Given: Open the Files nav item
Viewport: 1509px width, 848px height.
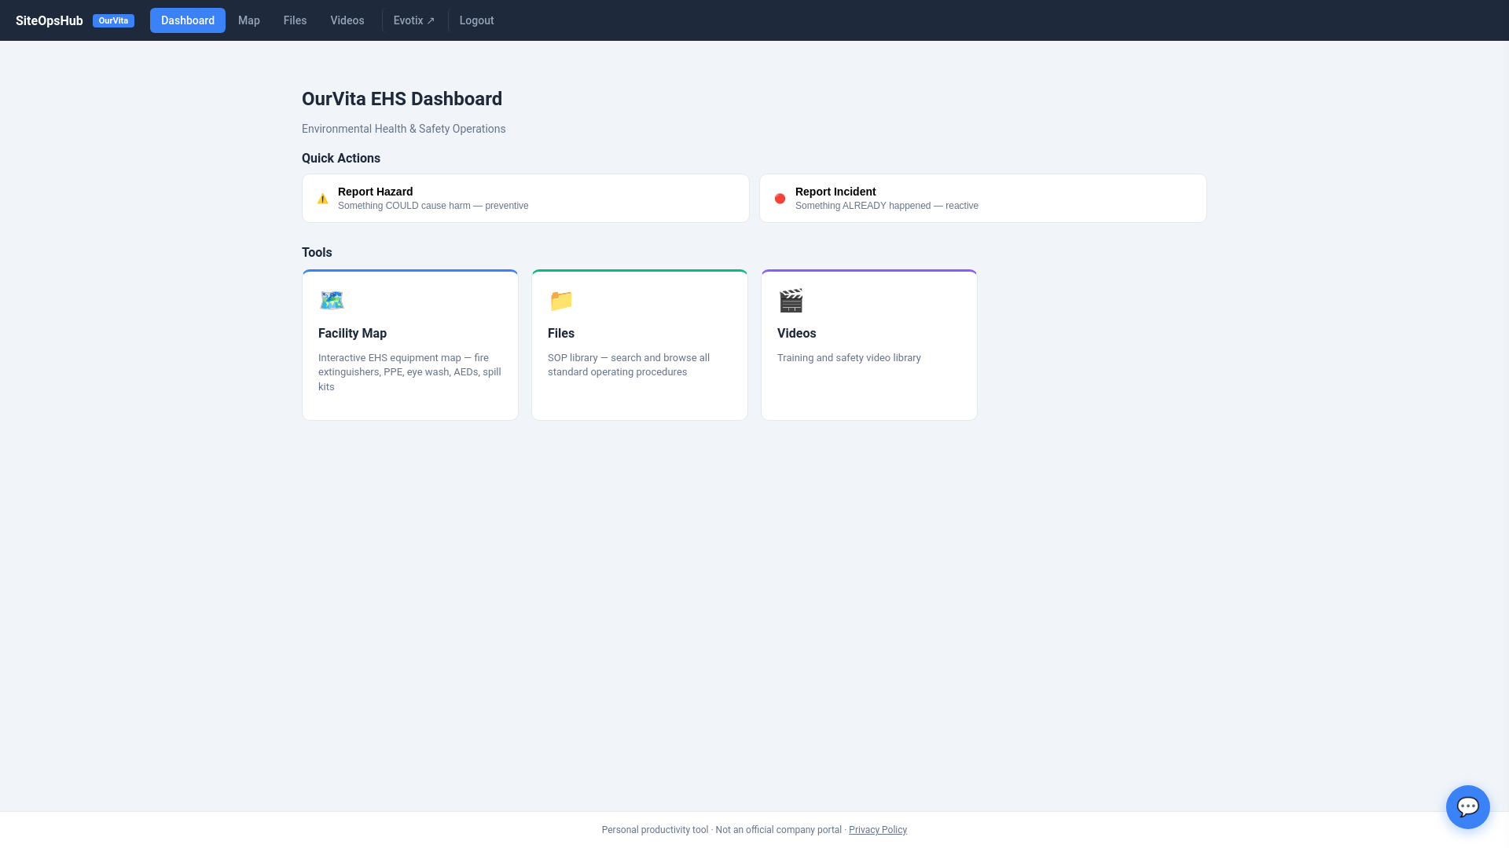Looking at the screenshot, I should click(x=295, y=20).
